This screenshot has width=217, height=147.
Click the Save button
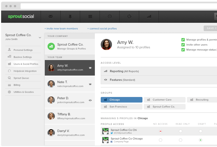tap(210, 28)
